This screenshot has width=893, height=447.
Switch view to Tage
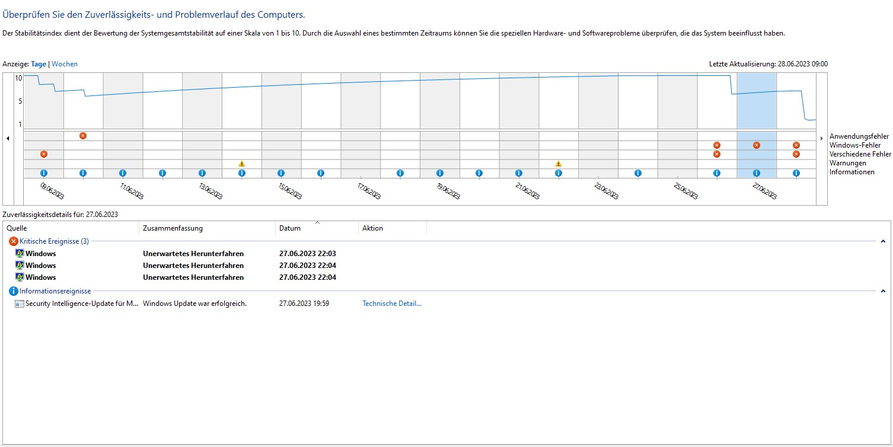(39, 64)
